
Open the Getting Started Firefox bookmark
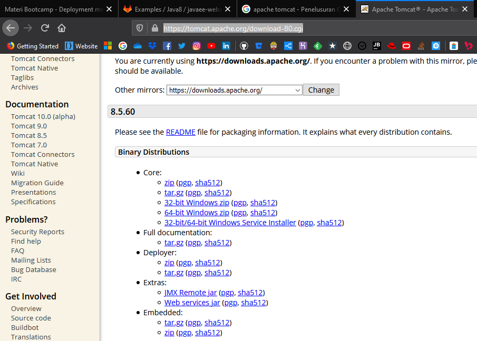33,46
